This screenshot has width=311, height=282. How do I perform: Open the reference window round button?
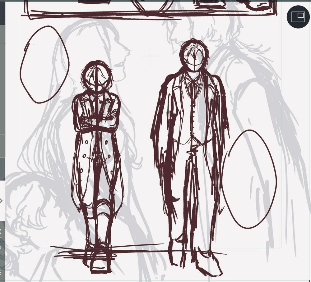pyautogui.click(x=298, y=17)
